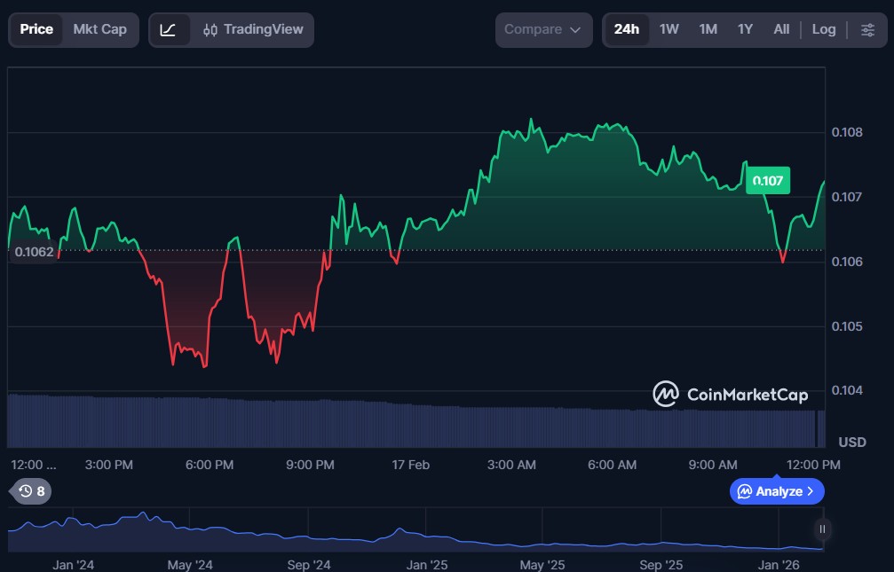Click May '25 on the mini timeline
Image resolution: width=894 pixels, height=572 pixels.
point(542,564)
